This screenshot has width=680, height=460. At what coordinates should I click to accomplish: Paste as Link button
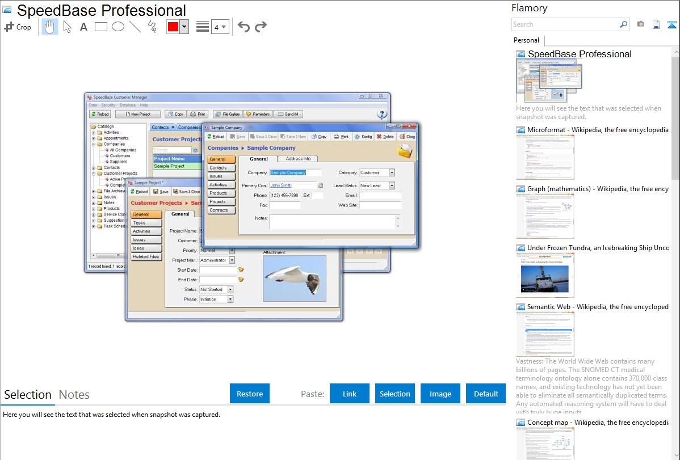(350, 394)
